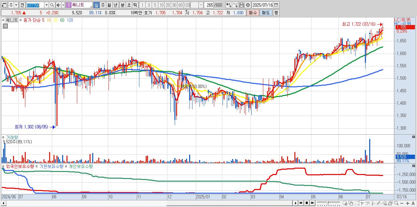The width and height of the screenshot is (417, 207).
Task: Select the 1 interval button
Action: [142, 5]
